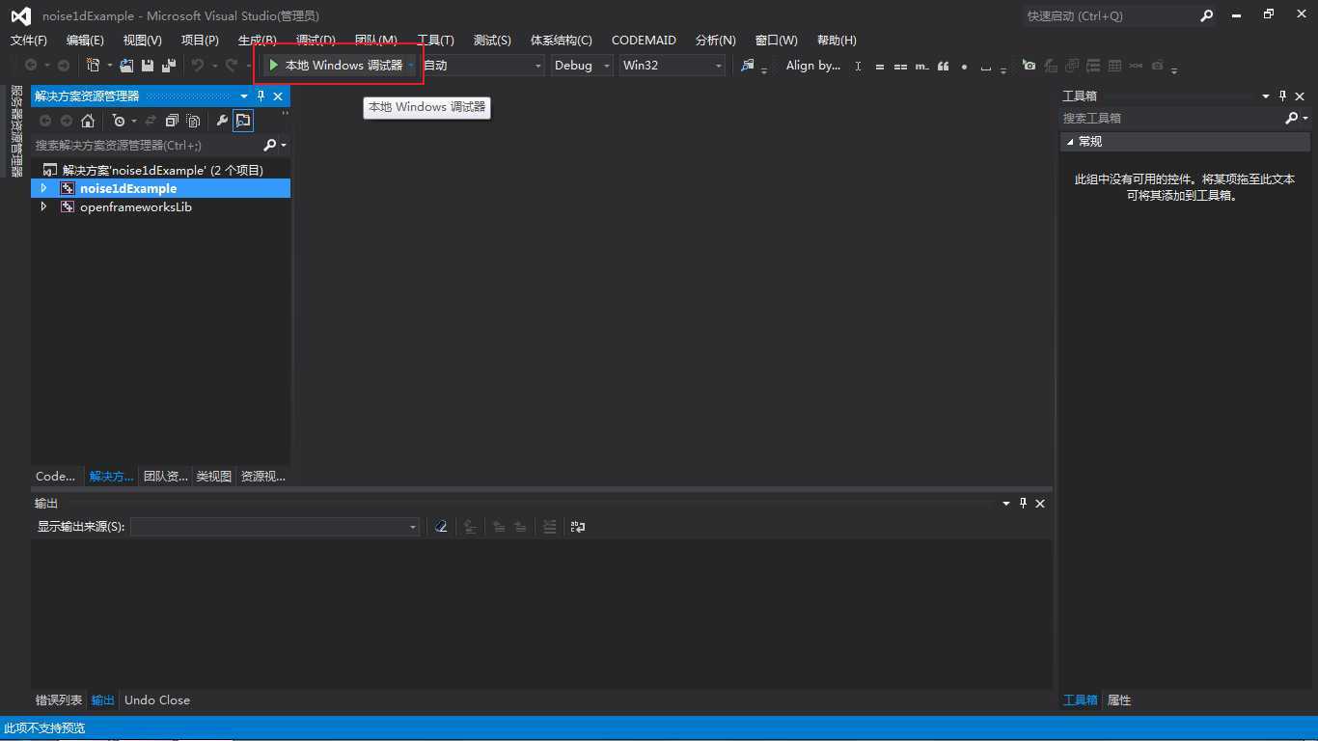Screen dimensions: 1318x741
Task: Collapse the 常规 section in the toolbox
Action: [x=1070, y=141]
